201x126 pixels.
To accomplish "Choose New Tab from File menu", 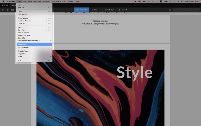I will (34, 8).
